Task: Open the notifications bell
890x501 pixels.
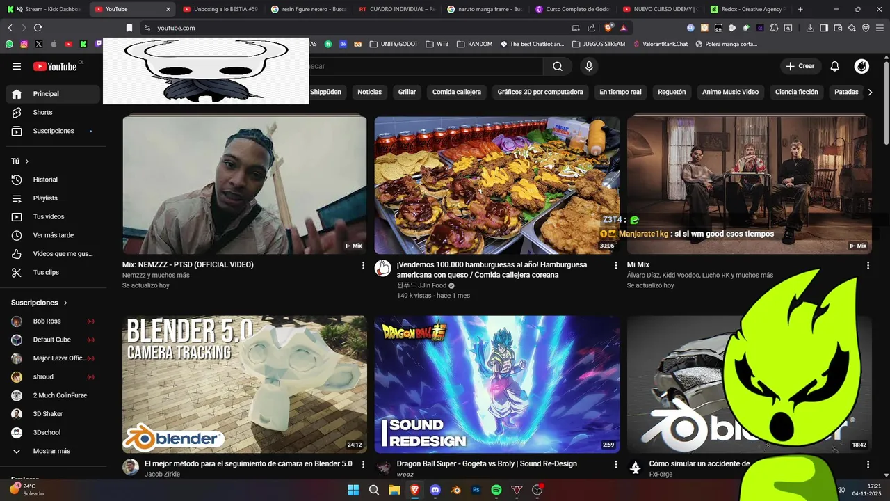Action: [835, 66]
